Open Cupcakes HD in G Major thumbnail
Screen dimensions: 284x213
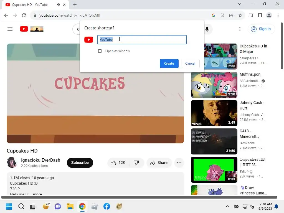tap(220, 56)
